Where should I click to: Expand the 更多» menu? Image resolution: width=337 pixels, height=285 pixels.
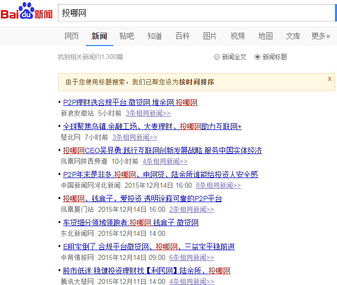coord(321,36)
